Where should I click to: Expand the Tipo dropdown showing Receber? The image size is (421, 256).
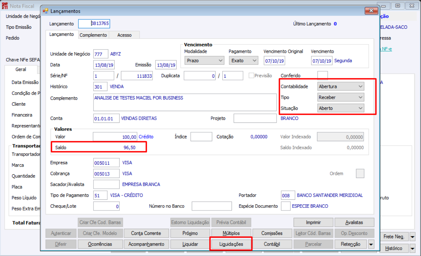341,97
